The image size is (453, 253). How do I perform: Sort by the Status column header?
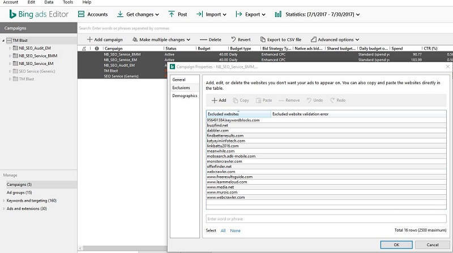click(180, 49)
